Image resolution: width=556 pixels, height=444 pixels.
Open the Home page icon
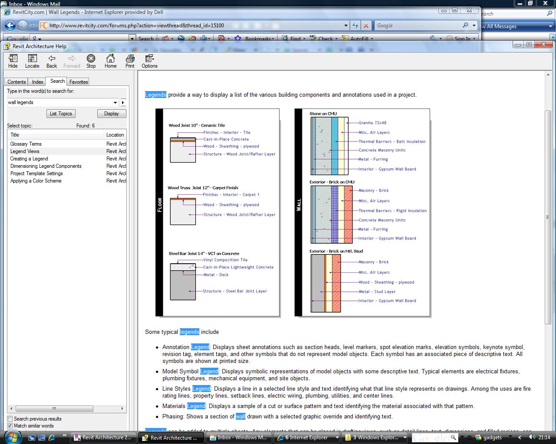[x=110, y=61]
